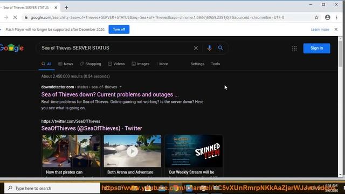Click 'Now that pirates can' tweet text
This screenshot has height=194, width=345.
coord(64,172)
